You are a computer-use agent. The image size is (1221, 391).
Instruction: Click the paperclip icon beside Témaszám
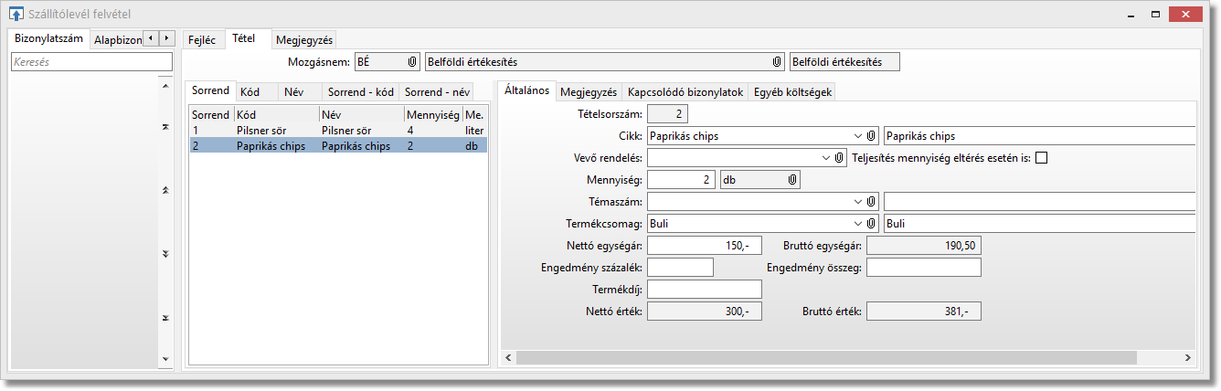click(x=872, y=202)
